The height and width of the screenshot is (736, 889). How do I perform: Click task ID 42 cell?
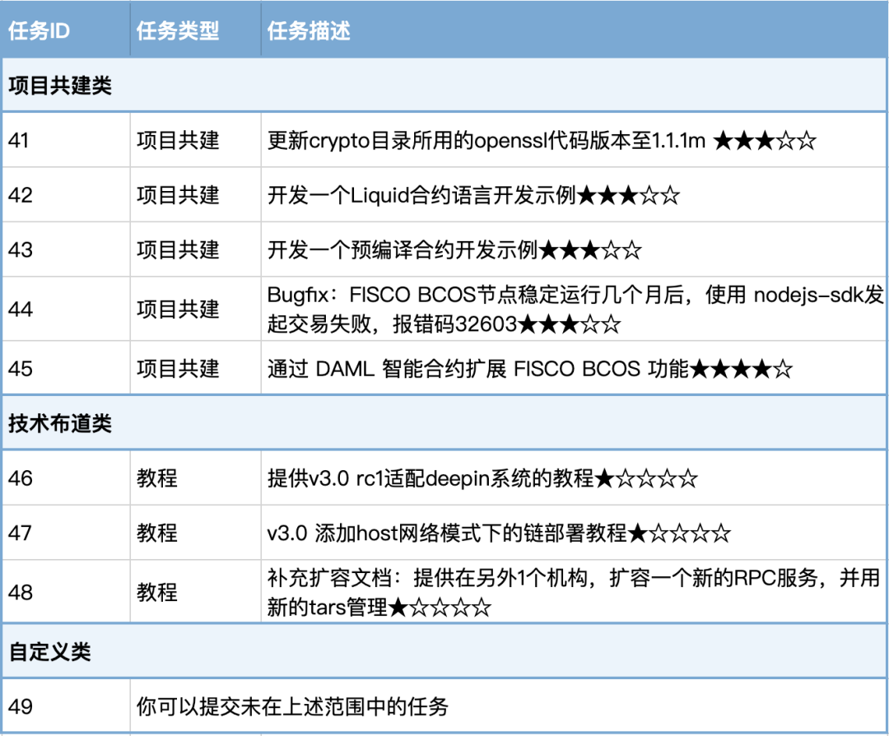click(x=66, y=194)
